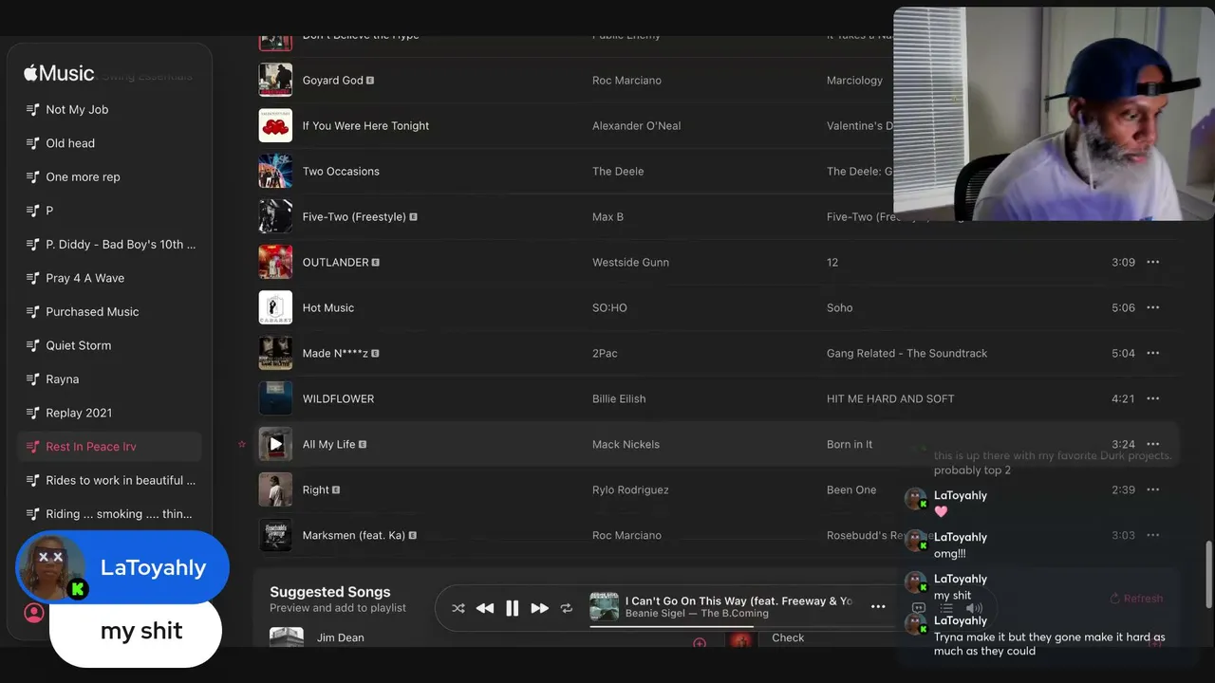Image resolution: width=1215 pixels, height=683 pixels.
Task: Click If You Were Here Tonight artwork
Action: pos(275,125)
